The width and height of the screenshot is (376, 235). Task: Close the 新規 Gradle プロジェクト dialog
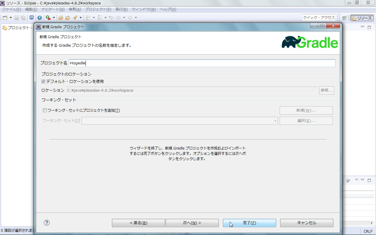tap(333, 26)
